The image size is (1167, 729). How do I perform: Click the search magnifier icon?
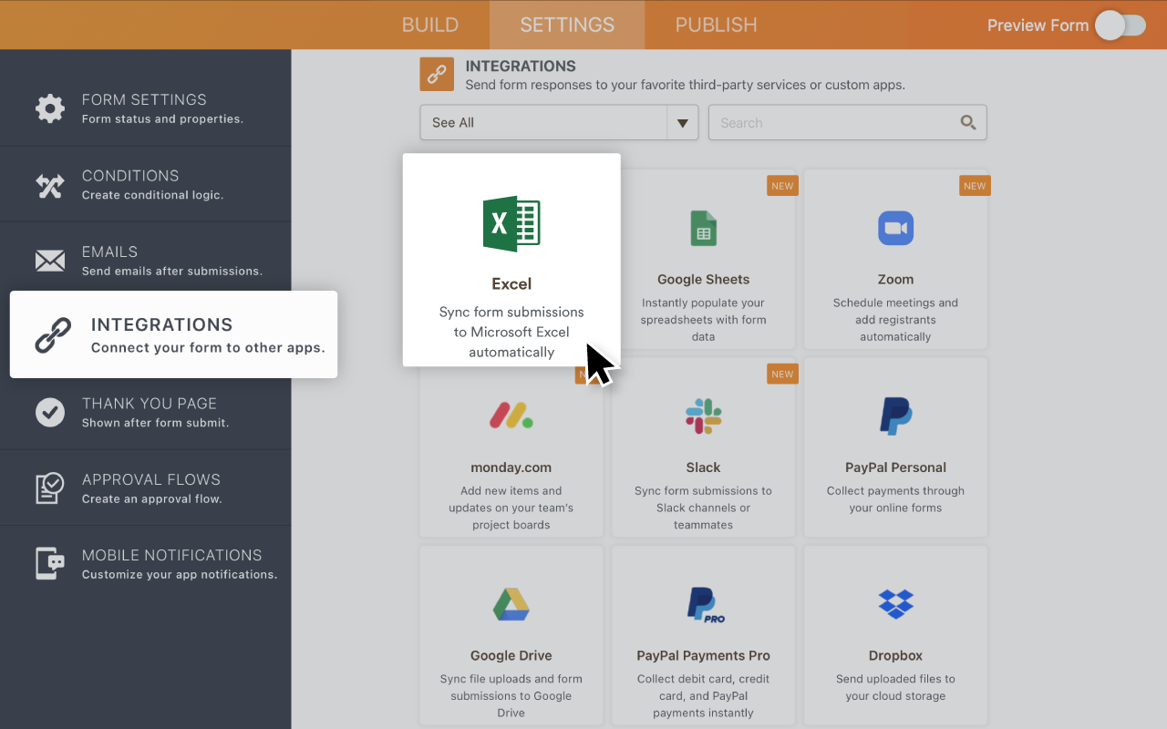(x=967, y=122)
